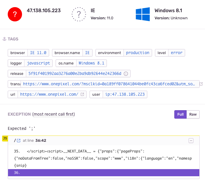This screenshot has width=205, height=181.
Task: Switch exception view to Full
Action: (x=180, y=114)
